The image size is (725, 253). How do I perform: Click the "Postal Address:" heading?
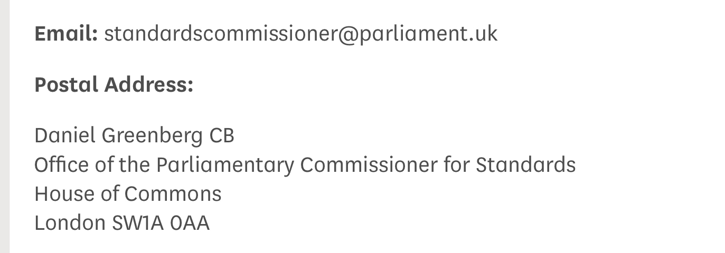tap(114, 84)
